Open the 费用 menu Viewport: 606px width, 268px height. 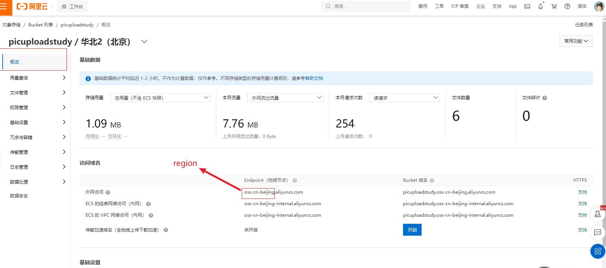(x=423, y=6)
